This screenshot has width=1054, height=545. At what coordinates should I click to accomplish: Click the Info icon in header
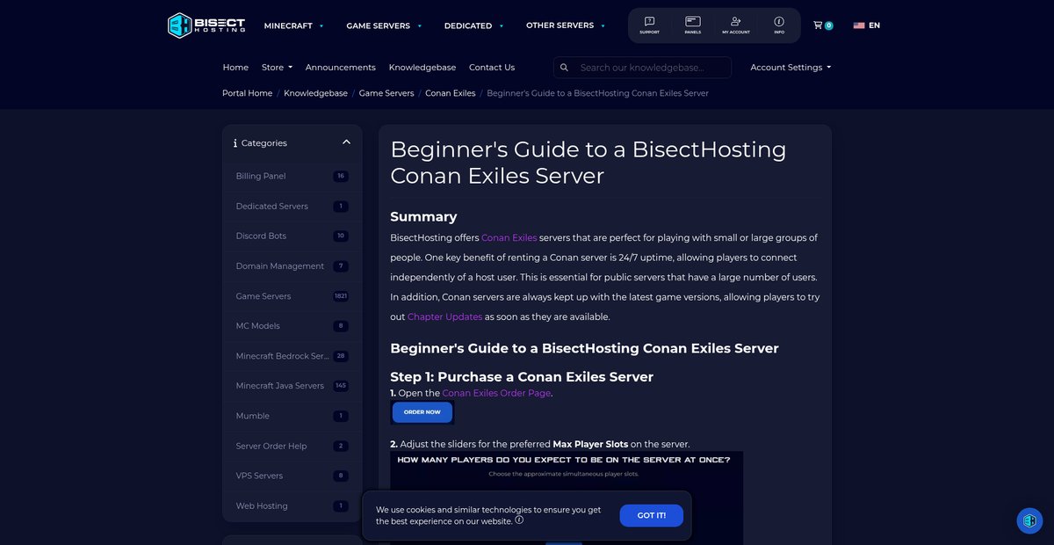pos(779,25)
